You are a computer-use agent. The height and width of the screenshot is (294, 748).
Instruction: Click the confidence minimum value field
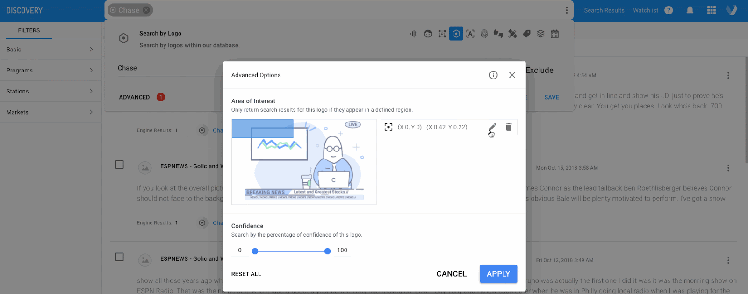tap(240, 251)
